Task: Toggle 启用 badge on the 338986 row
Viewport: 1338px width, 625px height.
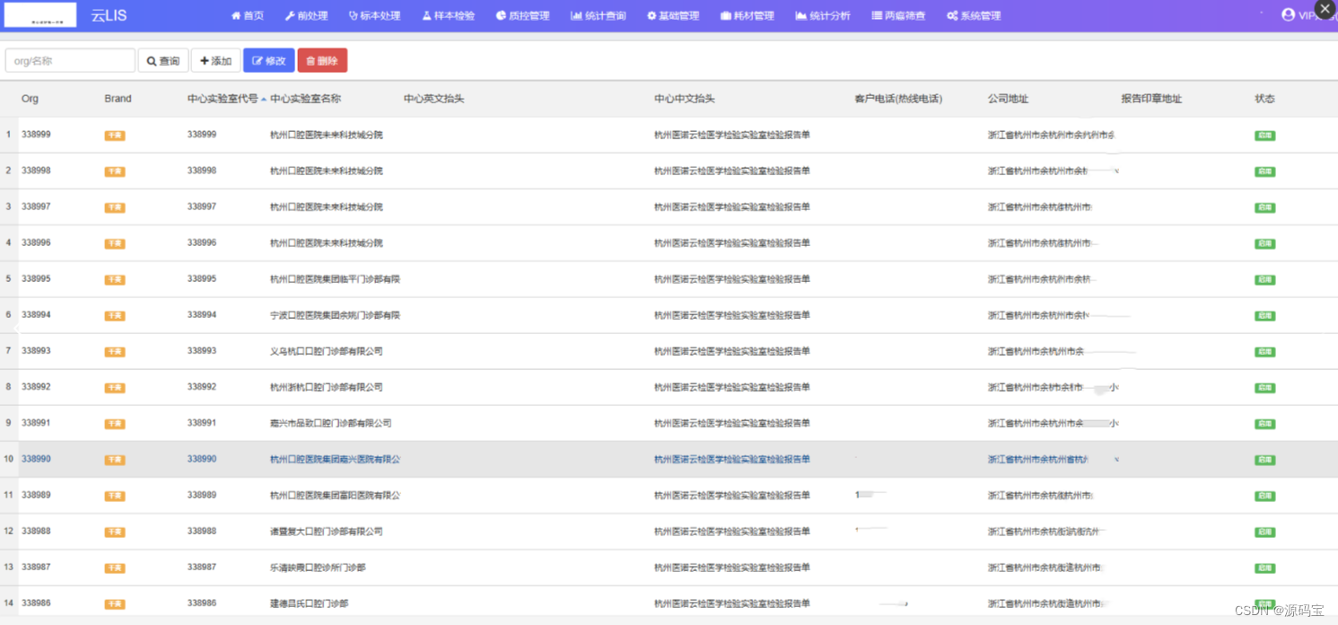Action: click(1264, 603)
